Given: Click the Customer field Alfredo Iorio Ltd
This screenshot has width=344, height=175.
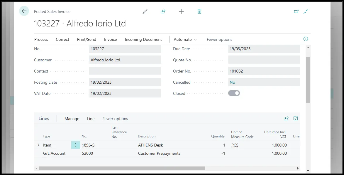Looking at the screenshot, I should 125,60.
